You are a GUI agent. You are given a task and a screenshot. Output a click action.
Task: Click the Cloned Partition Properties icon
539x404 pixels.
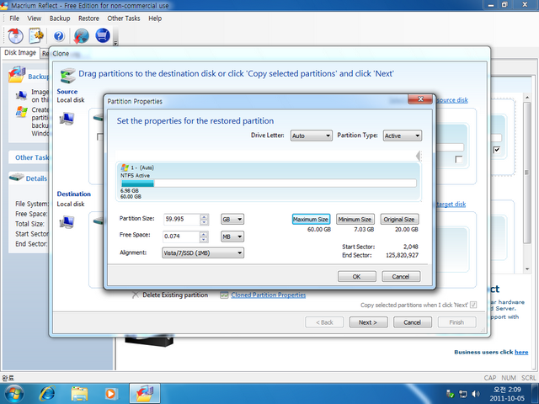224,295
